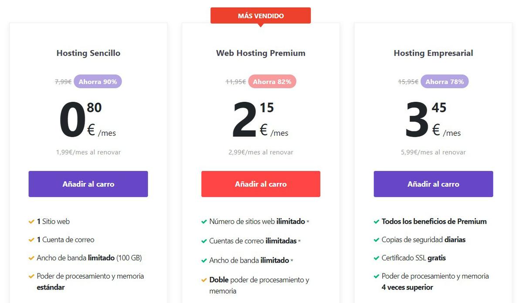Select the "Hosting Sencillo" plan title
523x303 pixels.
point(88,53)
